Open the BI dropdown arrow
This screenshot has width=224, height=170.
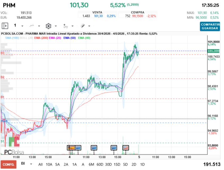[x=31, y=164]
